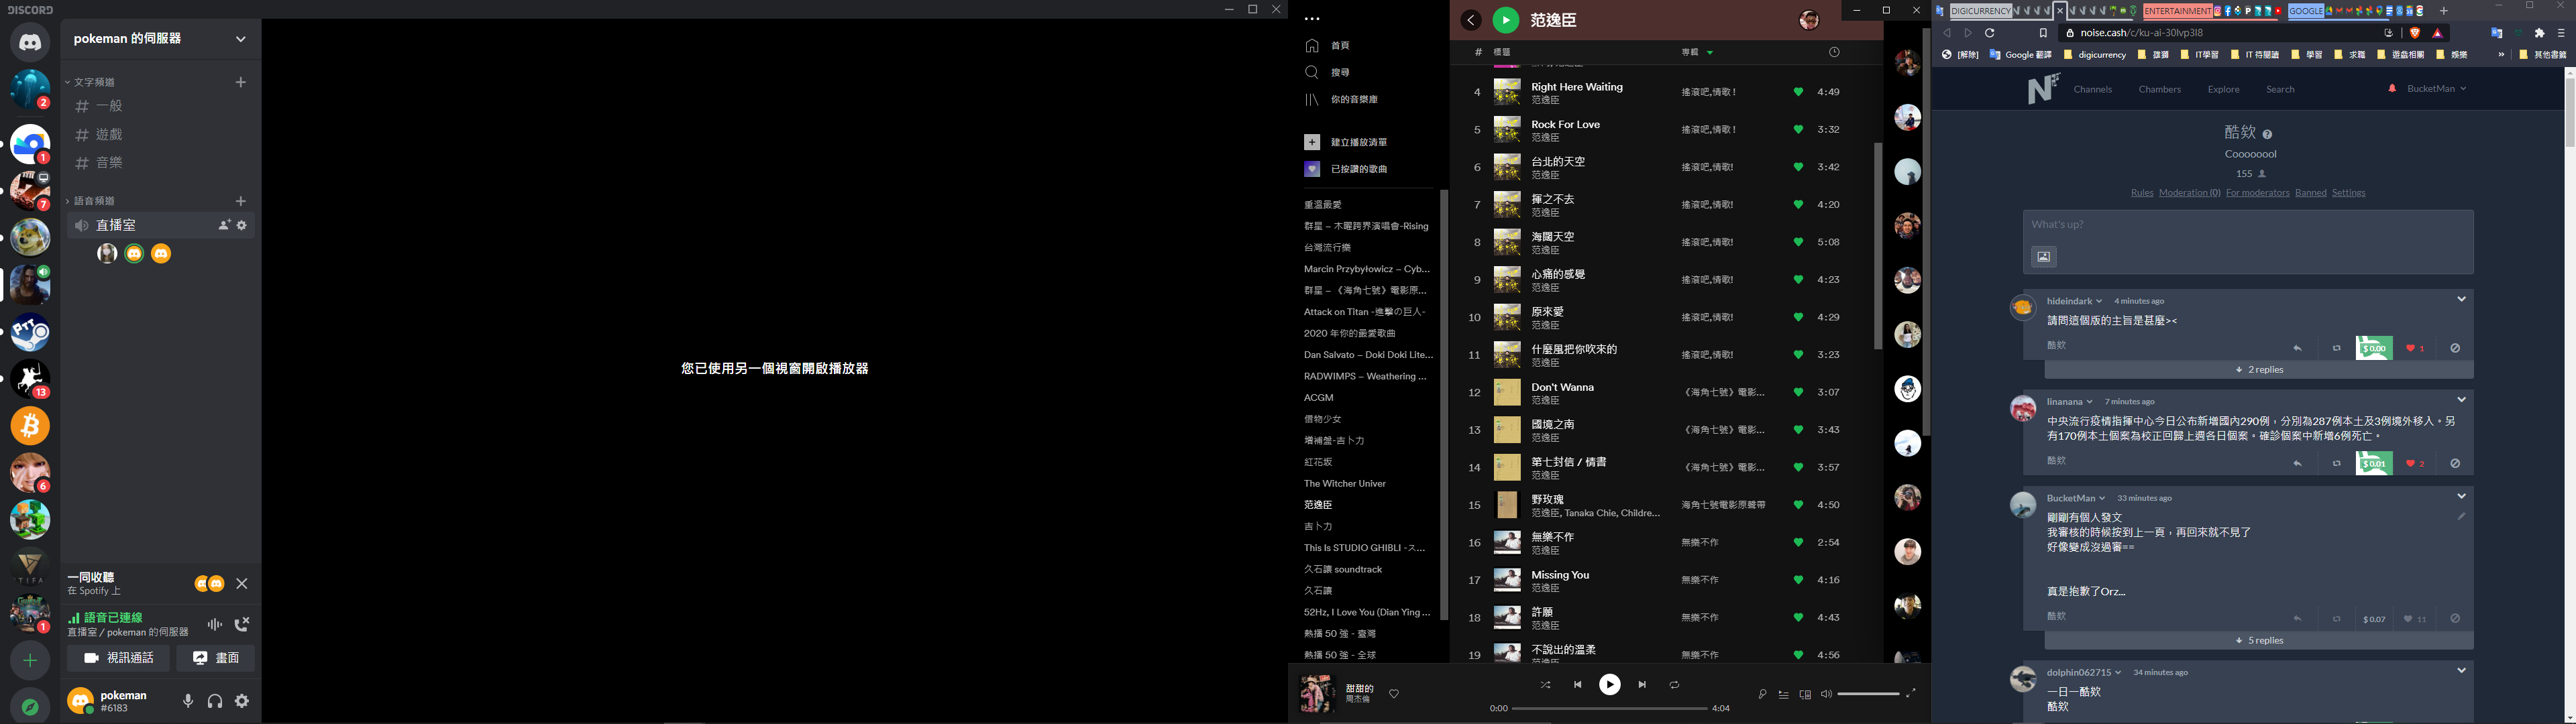Open Discord noise suppression settings

tap(215, 624)
